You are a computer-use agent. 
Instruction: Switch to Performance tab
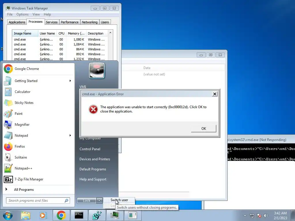pos(69,22)
